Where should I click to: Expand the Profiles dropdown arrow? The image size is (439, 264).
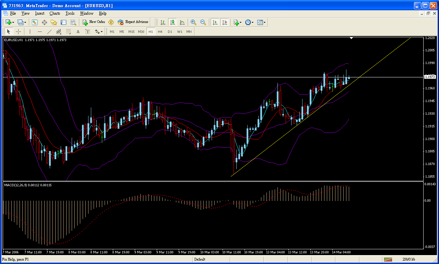point(25,22)
